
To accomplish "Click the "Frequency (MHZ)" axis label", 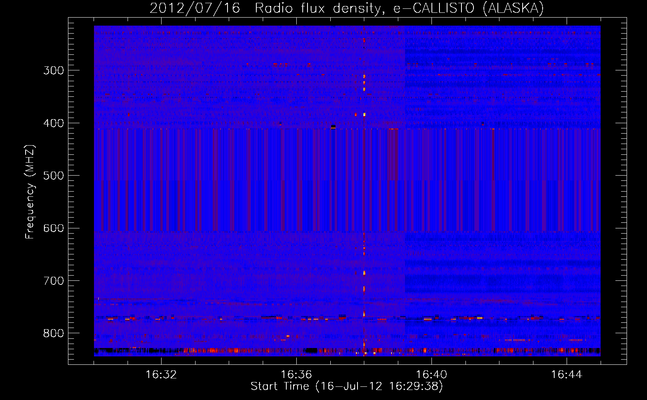I will coord(30,192).
